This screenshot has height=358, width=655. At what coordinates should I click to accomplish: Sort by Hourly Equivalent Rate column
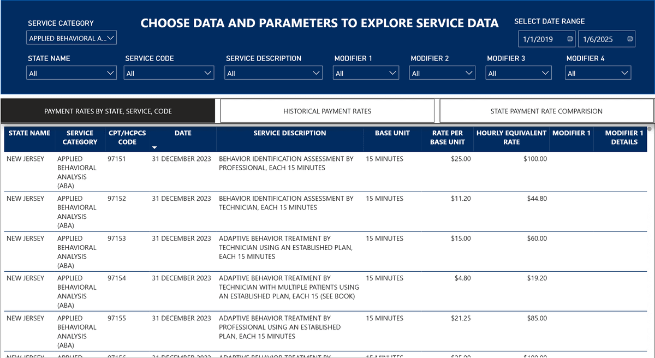click(511, 138)
